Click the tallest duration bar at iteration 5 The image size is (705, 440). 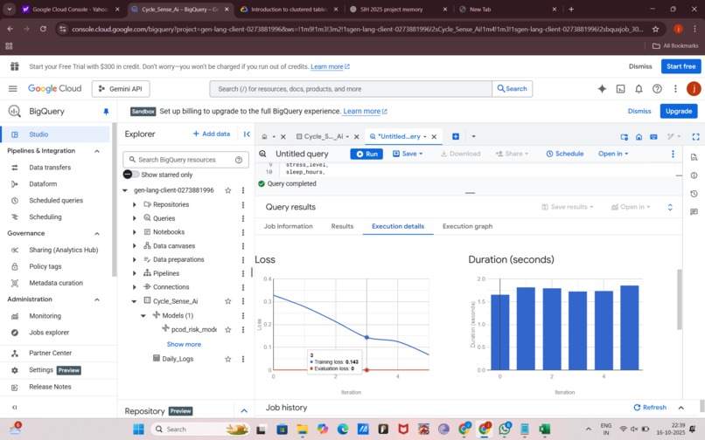(x=629, y=327)
